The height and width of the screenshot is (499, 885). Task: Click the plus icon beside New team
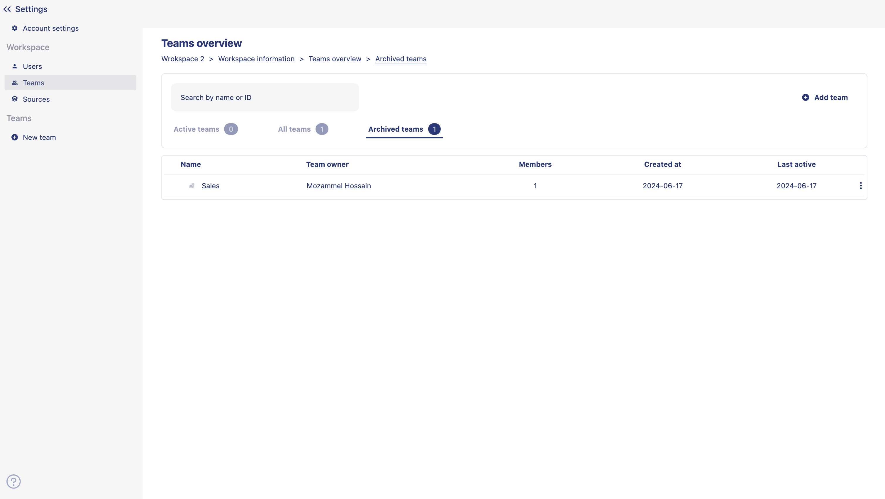tap(14, 138)
